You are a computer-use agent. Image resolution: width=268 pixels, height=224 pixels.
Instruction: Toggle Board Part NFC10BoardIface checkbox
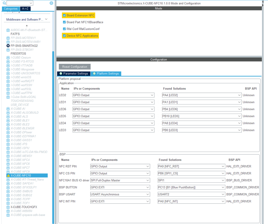(64, 22)
